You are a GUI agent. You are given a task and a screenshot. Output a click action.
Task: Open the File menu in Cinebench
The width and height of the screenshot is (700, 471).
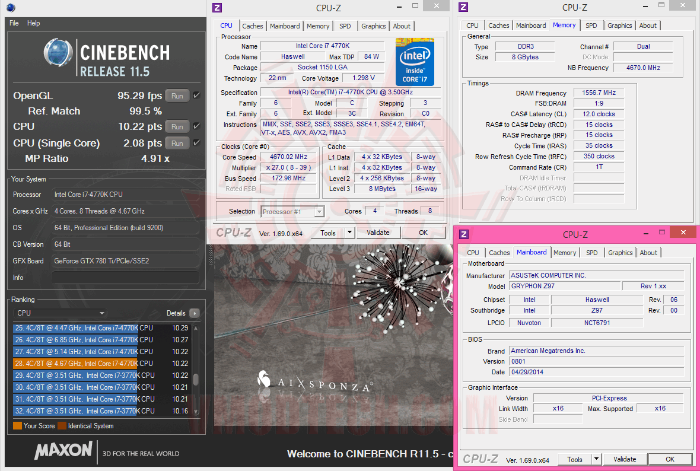tap(14, 23)
